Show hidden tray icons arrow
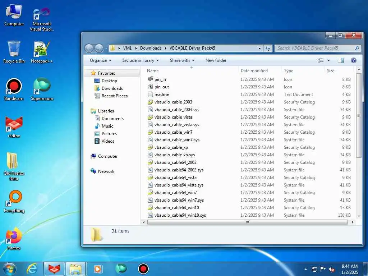 [x=305, y=269]
